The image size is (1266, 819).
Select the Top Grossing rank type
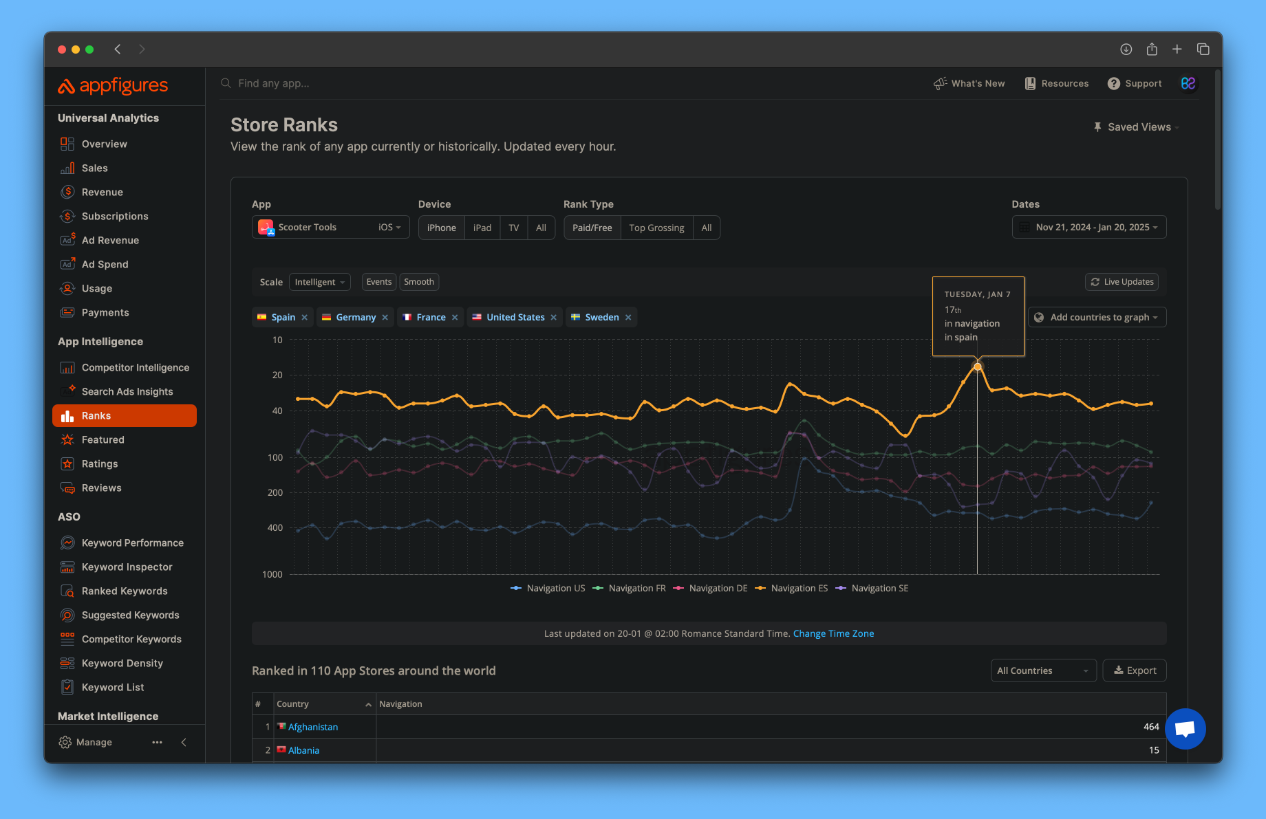pos(656,228)
